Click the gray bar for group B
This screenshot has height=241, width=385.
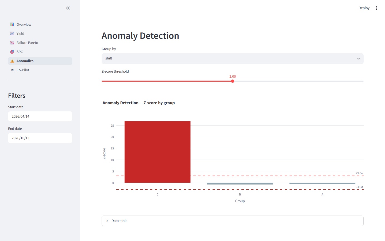pyautogui.click(x=240, y=184)
